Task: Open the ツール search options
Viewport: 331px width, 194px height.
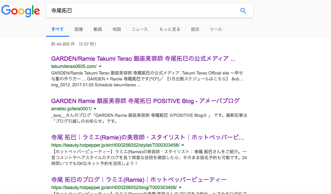Action: [216, 29]
